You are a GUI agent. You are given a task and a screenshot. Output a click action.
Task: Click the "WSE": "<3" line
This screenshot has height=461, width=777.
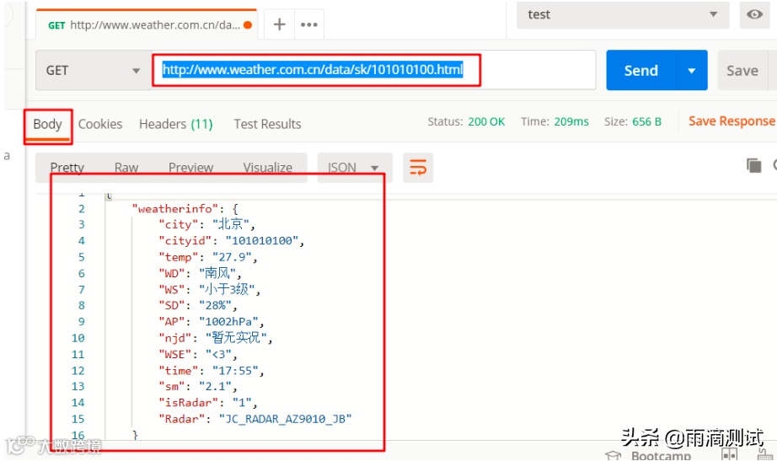click(x=198, y=354)
